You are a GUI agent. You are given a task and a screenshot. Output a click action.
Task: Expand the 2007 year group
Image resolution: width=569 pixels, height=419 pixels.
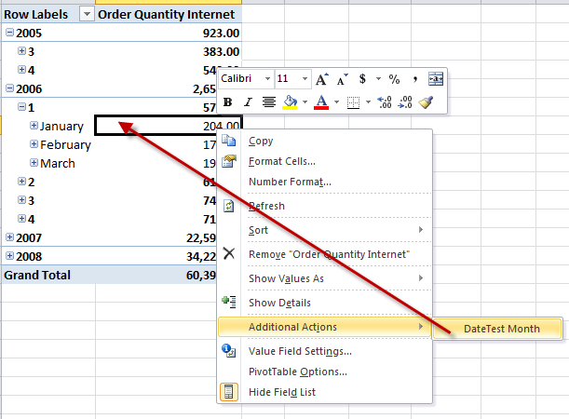pos(9,237)
